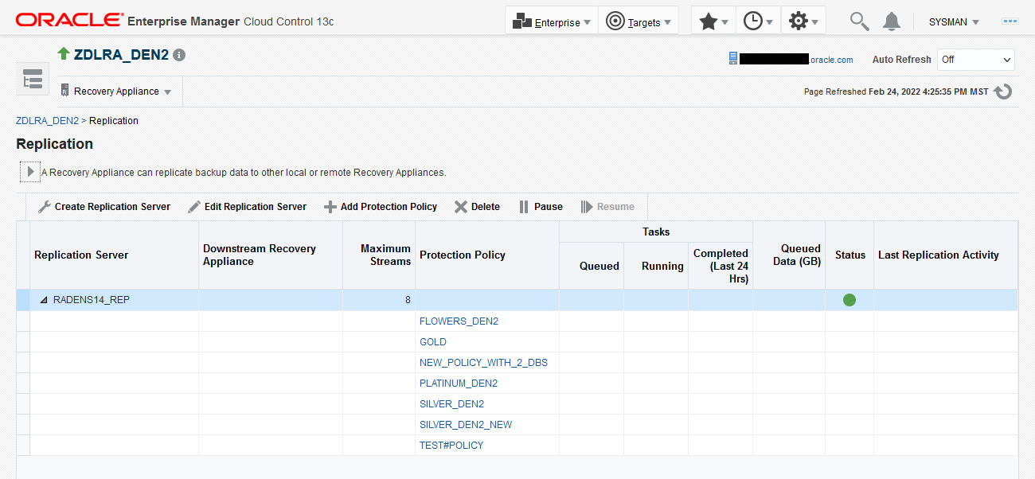Open the Auto Refresh combo box
Viewport: 1035px width, 479px height.
(x=976, y=60)
